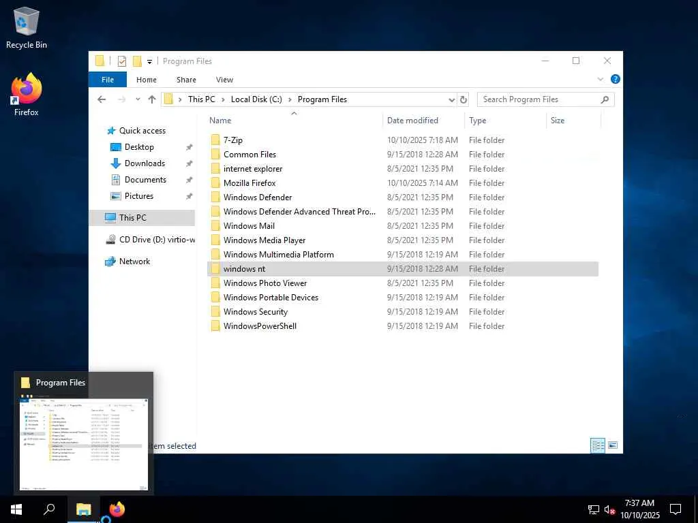Sort by the Type column header
Screen dimensions: 698x523
[x=477, y=121]
